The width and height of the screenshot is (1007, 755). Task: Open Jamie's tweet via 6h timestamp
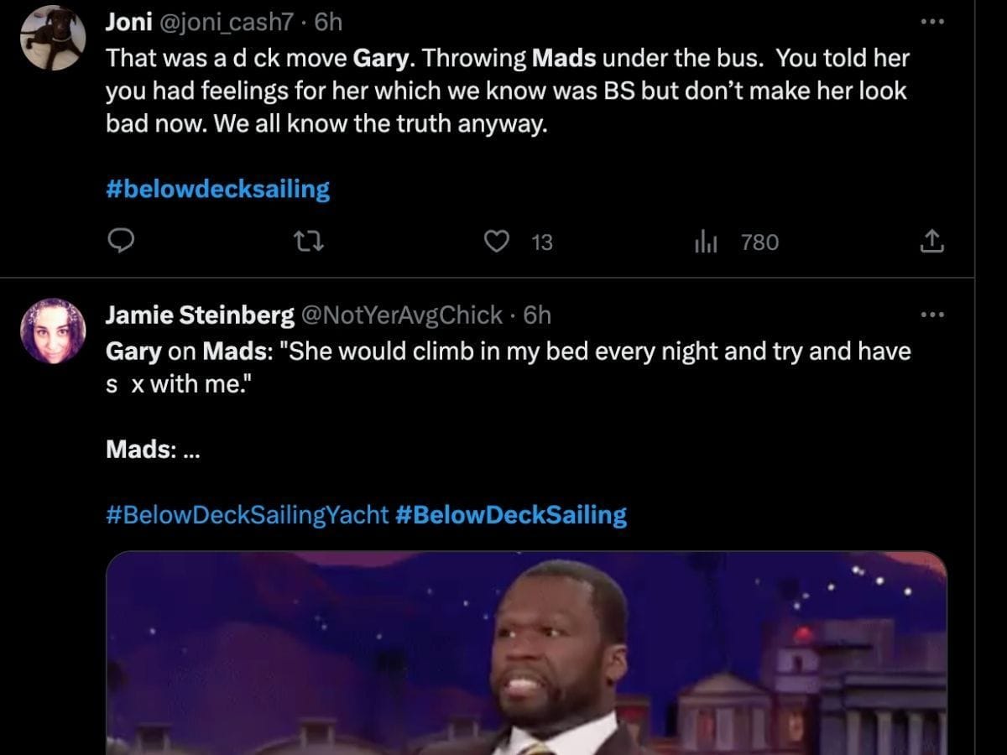[x=537, y=315]
